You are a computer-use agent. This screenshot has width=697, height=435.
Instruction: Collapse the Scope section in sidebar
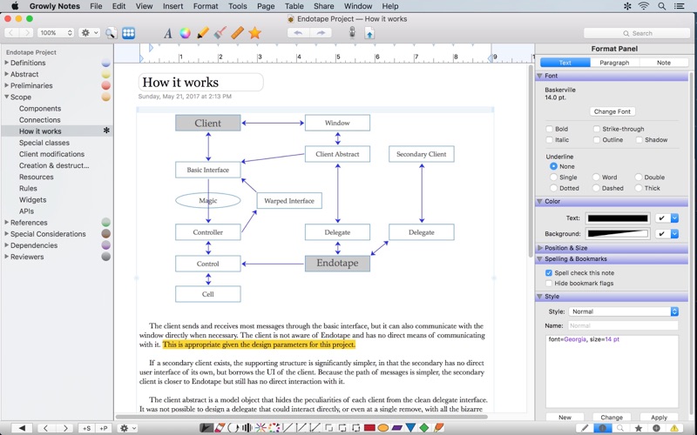[6, 97]
